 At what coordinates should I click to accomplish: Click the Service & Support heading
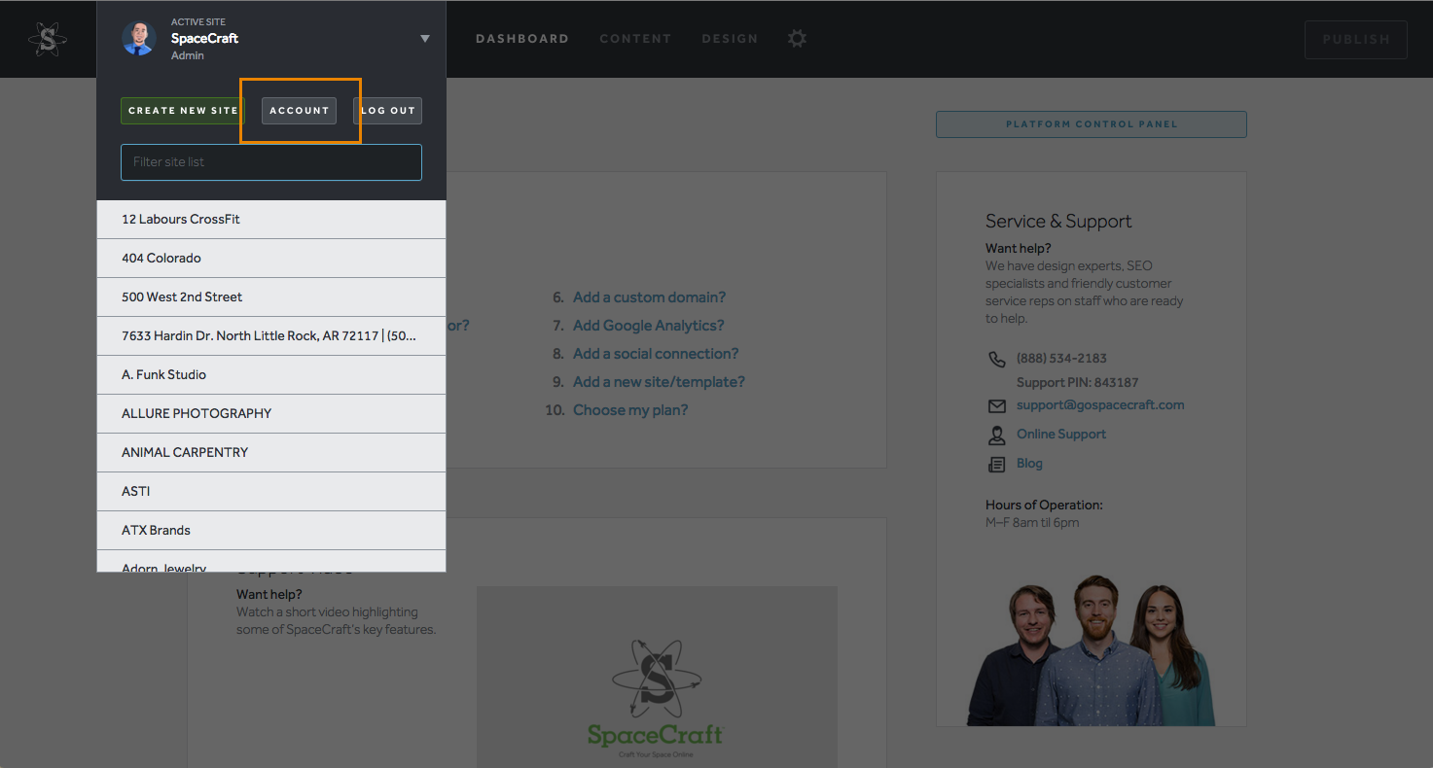(x=1058, y=222)
